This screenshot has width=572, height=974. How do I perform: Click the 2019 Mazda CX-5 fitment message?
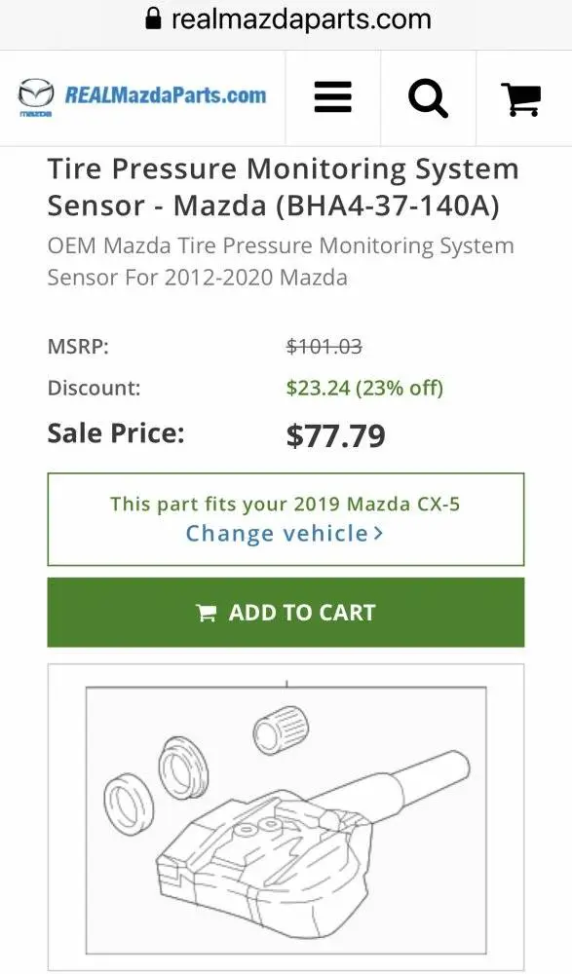tap(286, 504)
